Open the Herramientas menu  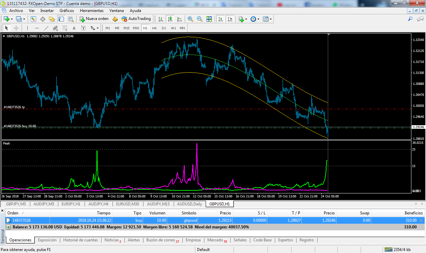pos(92,10)
